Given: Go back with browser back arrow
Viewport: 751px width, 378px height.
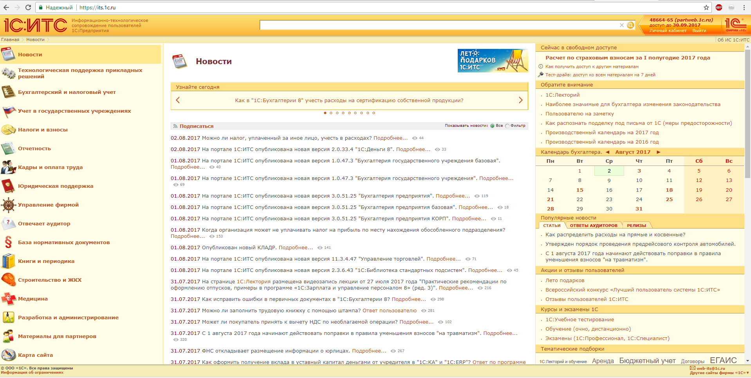Looking at the screenshot, I should (6, 7).
